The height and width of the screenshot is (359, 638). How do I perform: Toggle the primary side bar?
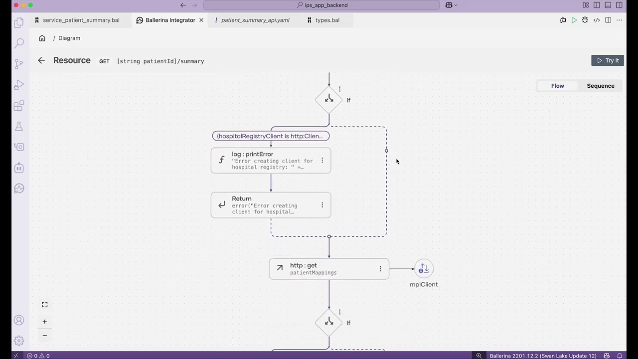(x=597, y=5)
